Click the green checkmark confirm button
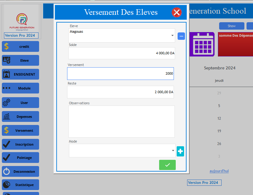253x195 pixels. 167,165
